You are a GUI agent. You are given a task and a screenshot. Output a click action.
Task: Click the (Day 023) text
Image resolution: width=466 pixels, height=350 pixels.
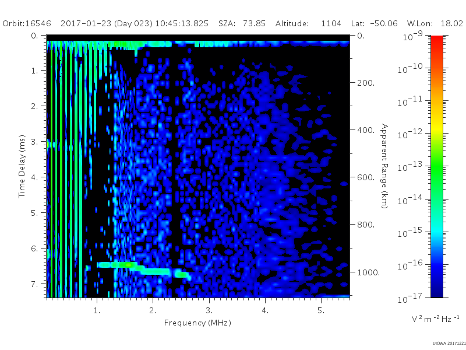[133, 24]
